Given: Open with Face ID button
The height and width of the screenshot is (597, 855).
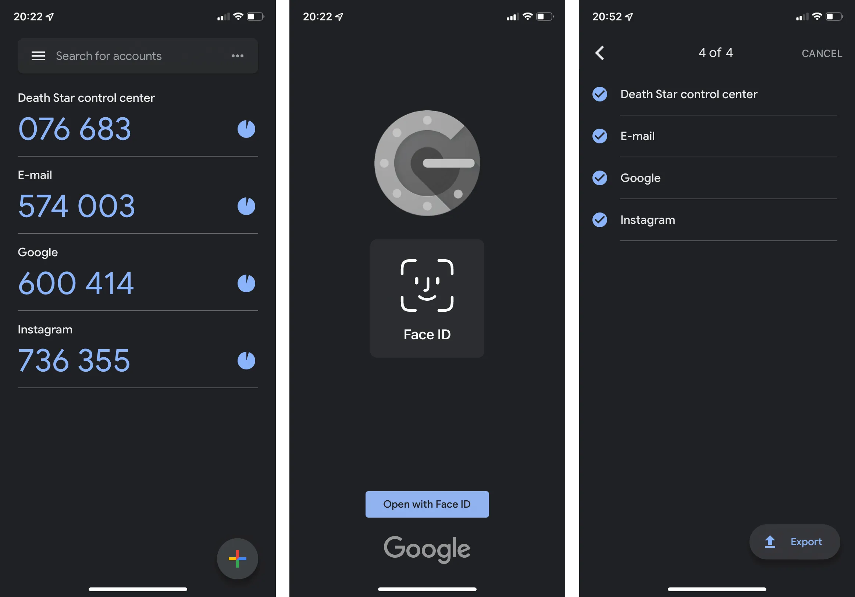Looking at the screenshot, I should [427, 504].
